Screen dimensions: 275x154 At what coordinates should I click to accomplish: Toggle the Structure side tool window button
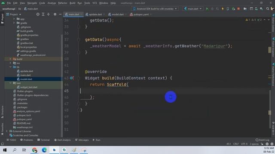click(x=2, y=112)
